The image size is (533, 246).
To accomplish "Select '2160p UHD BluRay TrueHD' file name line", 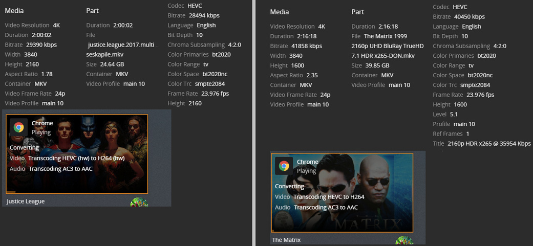I will coord(388,46).
